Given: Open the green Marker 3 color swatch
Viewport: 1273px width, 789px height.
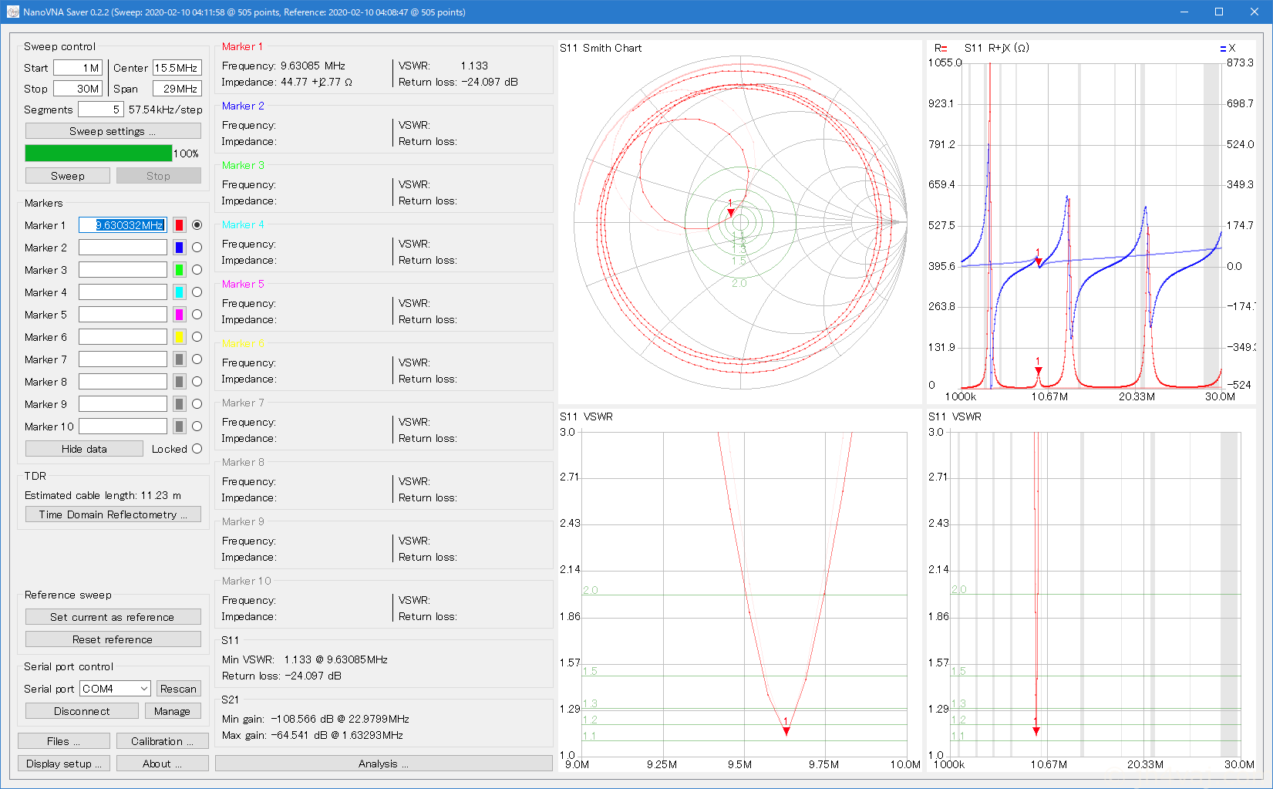Looking at the screenshot, I should pos(179,270).
